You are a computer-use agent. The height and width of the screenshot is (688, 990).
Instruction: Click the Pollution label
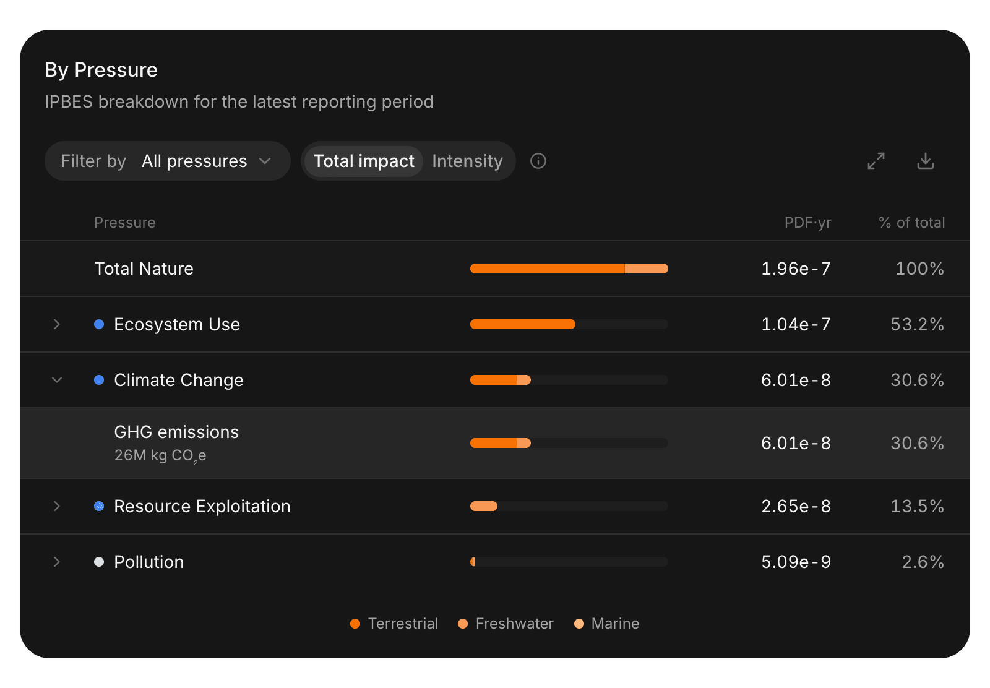[x=149, y=562]
